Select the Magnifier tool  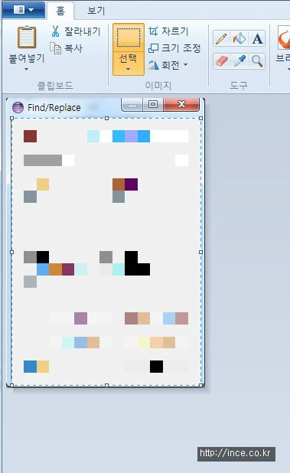[257, 61]
